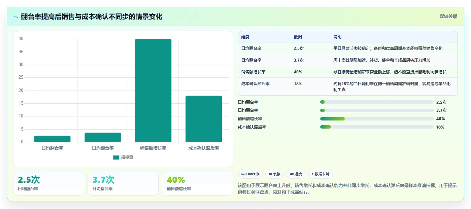Click the 销售额增长率 x-axis label

coord(153,148)
